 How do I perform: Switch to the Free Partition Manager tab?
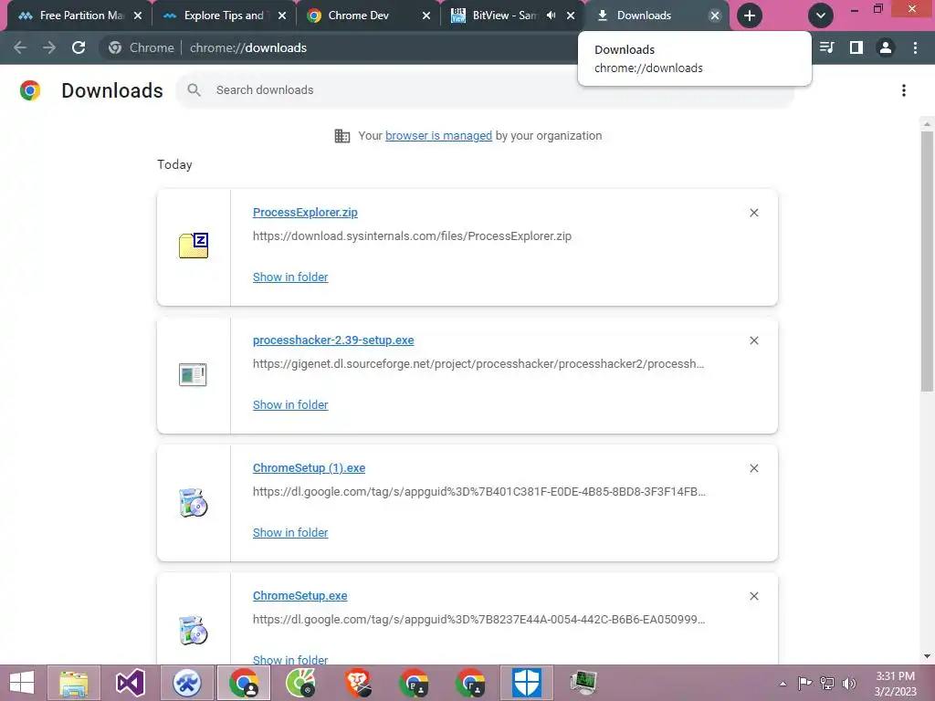pyautogui.click(x=70, y=16)
